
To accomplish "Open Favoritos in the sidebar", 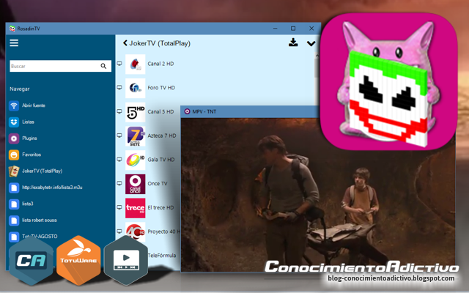I will click(x=32, y=155).
